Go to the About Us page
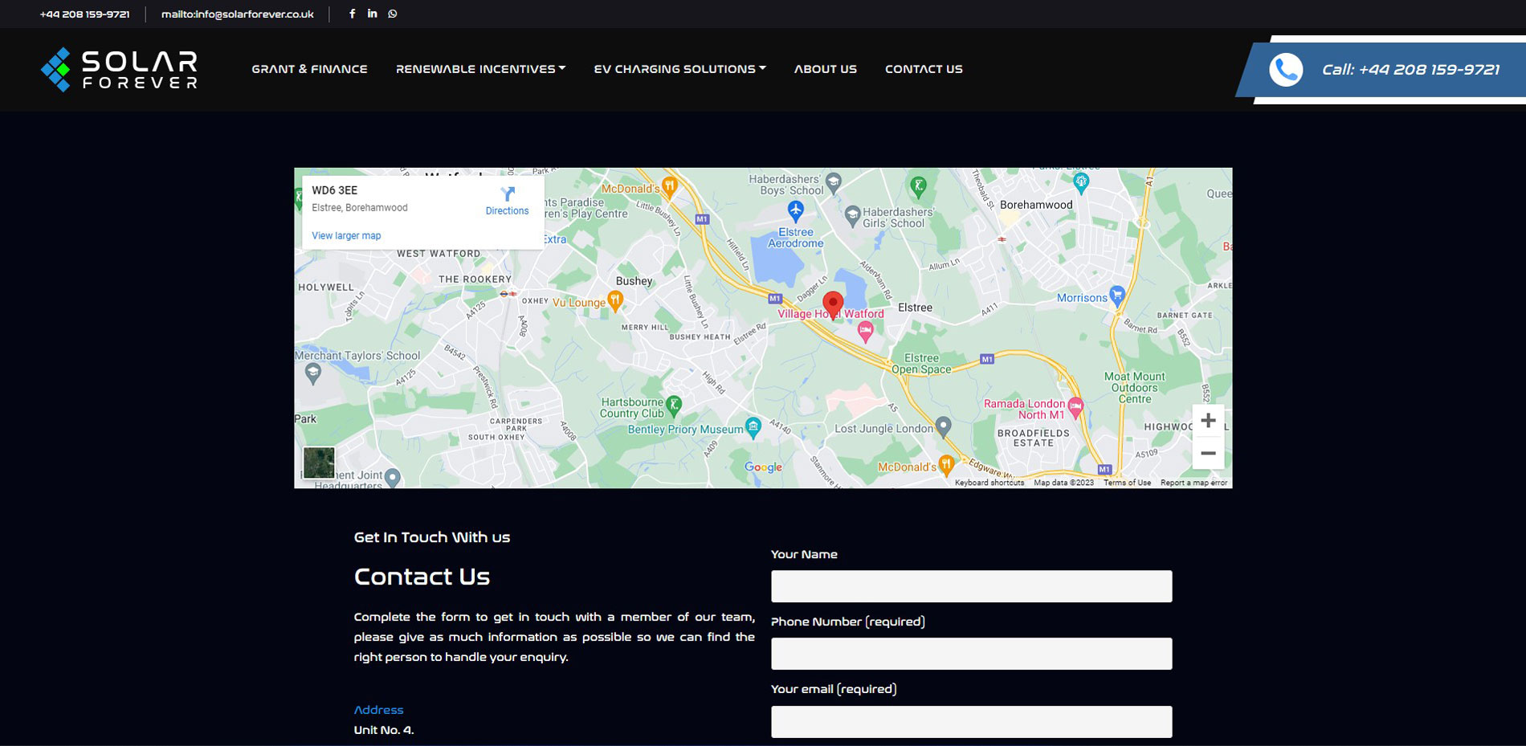Image resolution: width=1526 pixels, height=746 pixels. (x=825, y=69)
